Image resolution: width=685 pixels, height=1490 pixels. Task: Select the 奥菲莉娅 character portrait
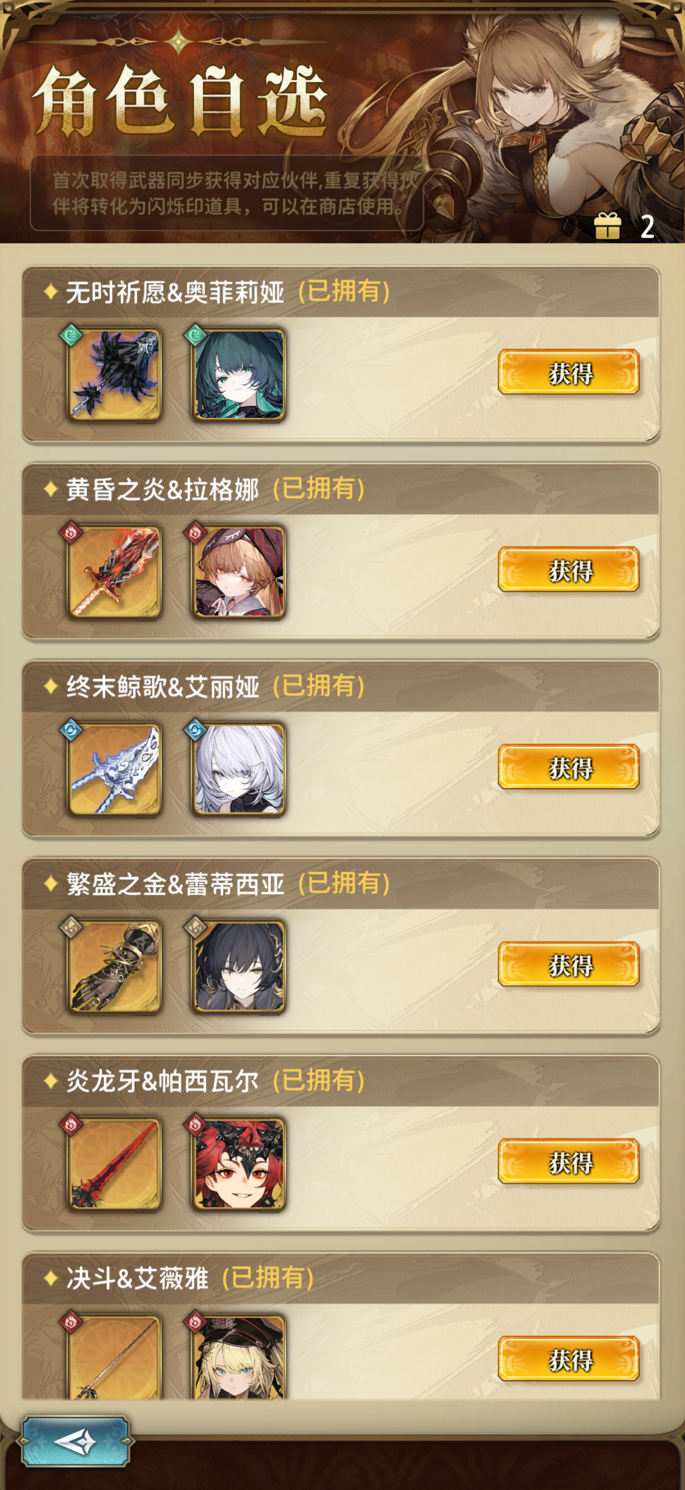click(239, 374)
